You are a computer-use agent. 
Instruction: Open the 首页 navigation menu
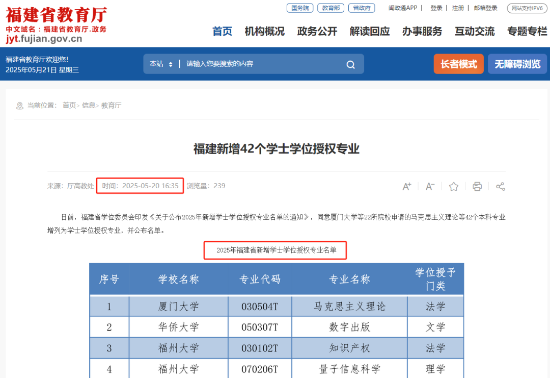(223, 31)
